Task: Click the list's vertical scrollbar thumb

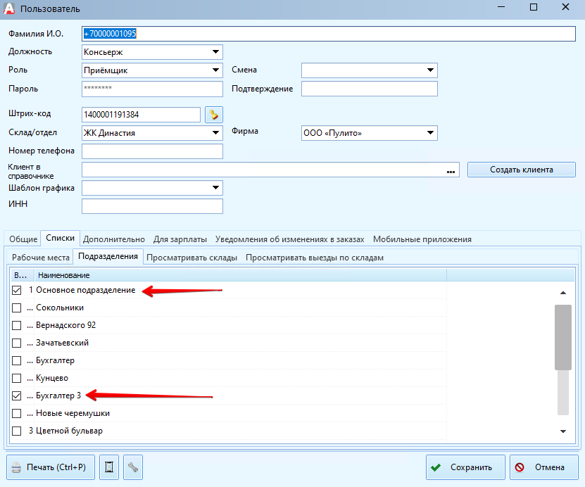Action: [562, 336]
